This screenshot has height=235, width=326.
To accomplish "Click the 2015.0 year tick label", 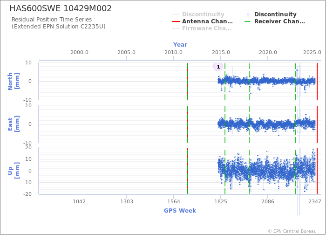I will [221, 52].
